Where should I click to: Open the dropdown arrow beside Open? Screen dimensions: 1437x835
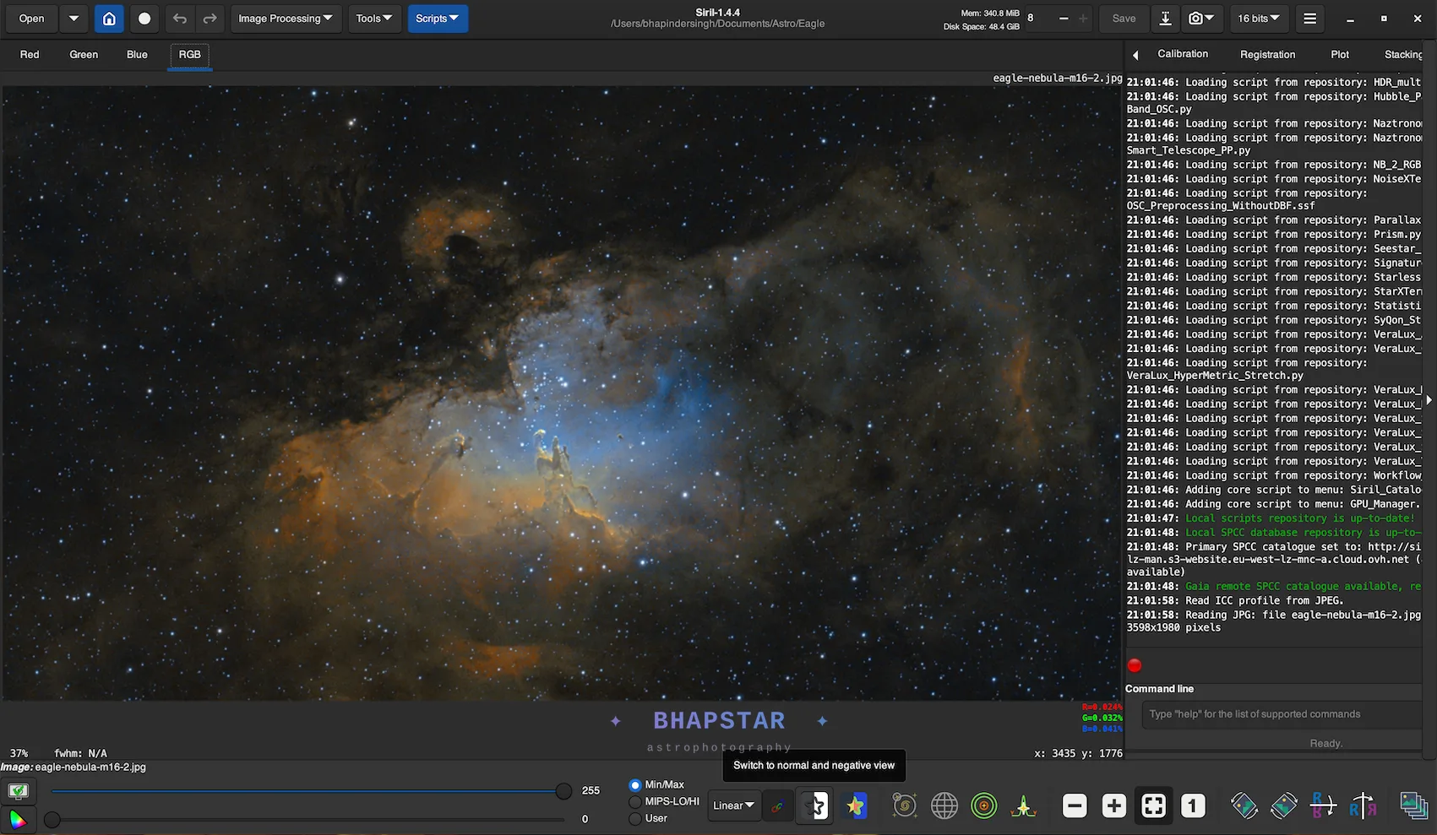coord(73,19)
